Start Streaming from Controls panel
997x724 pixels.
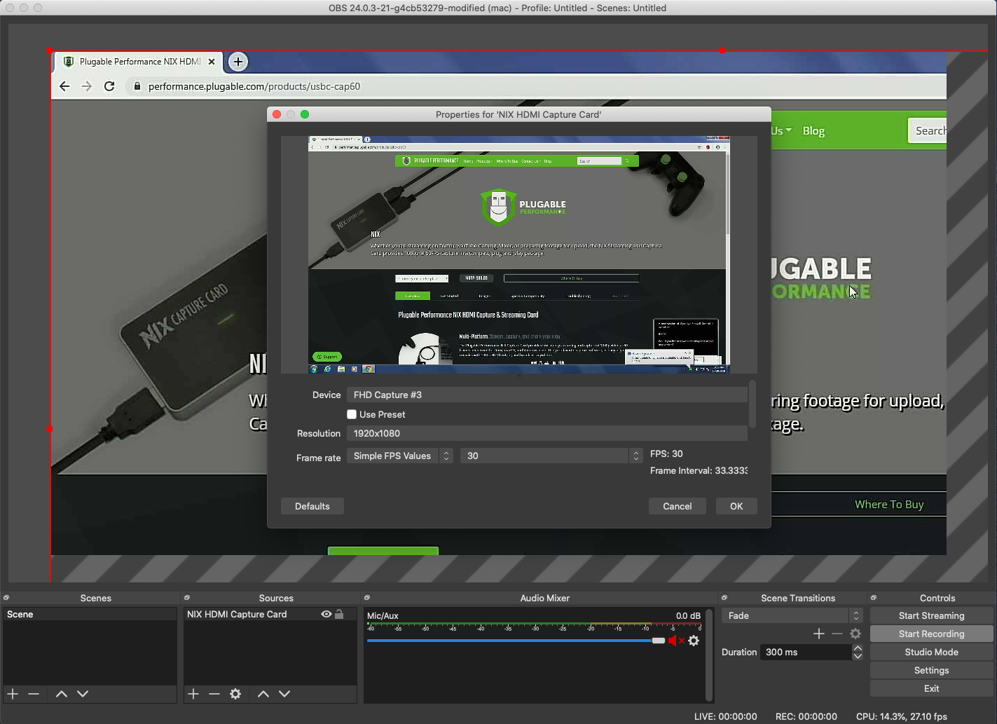coord(932,615)
